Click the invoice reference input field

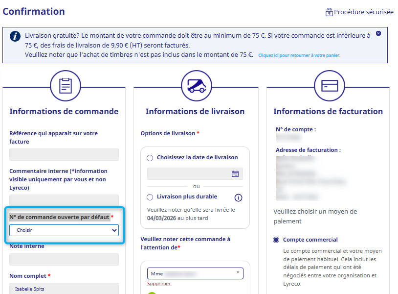(x=64, y=155)
